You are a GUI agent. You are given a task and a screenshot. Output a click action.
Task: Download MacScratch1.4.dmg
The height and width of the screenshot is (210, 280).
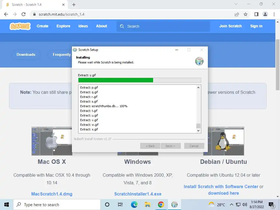pos(52,194)
